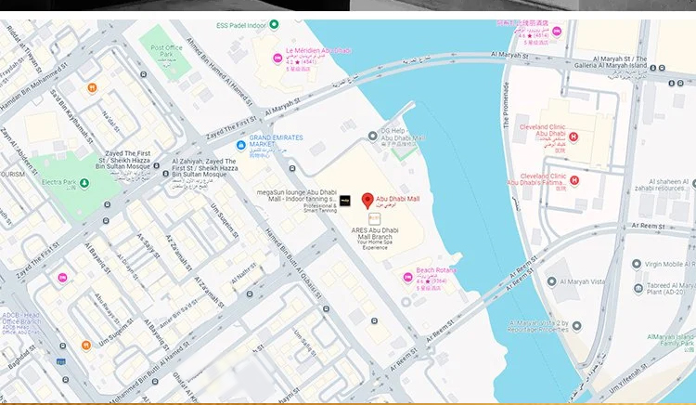
Task: Click the Cleveland Clinic Abu Dhabi hospital icon
Action: (574, 138)
